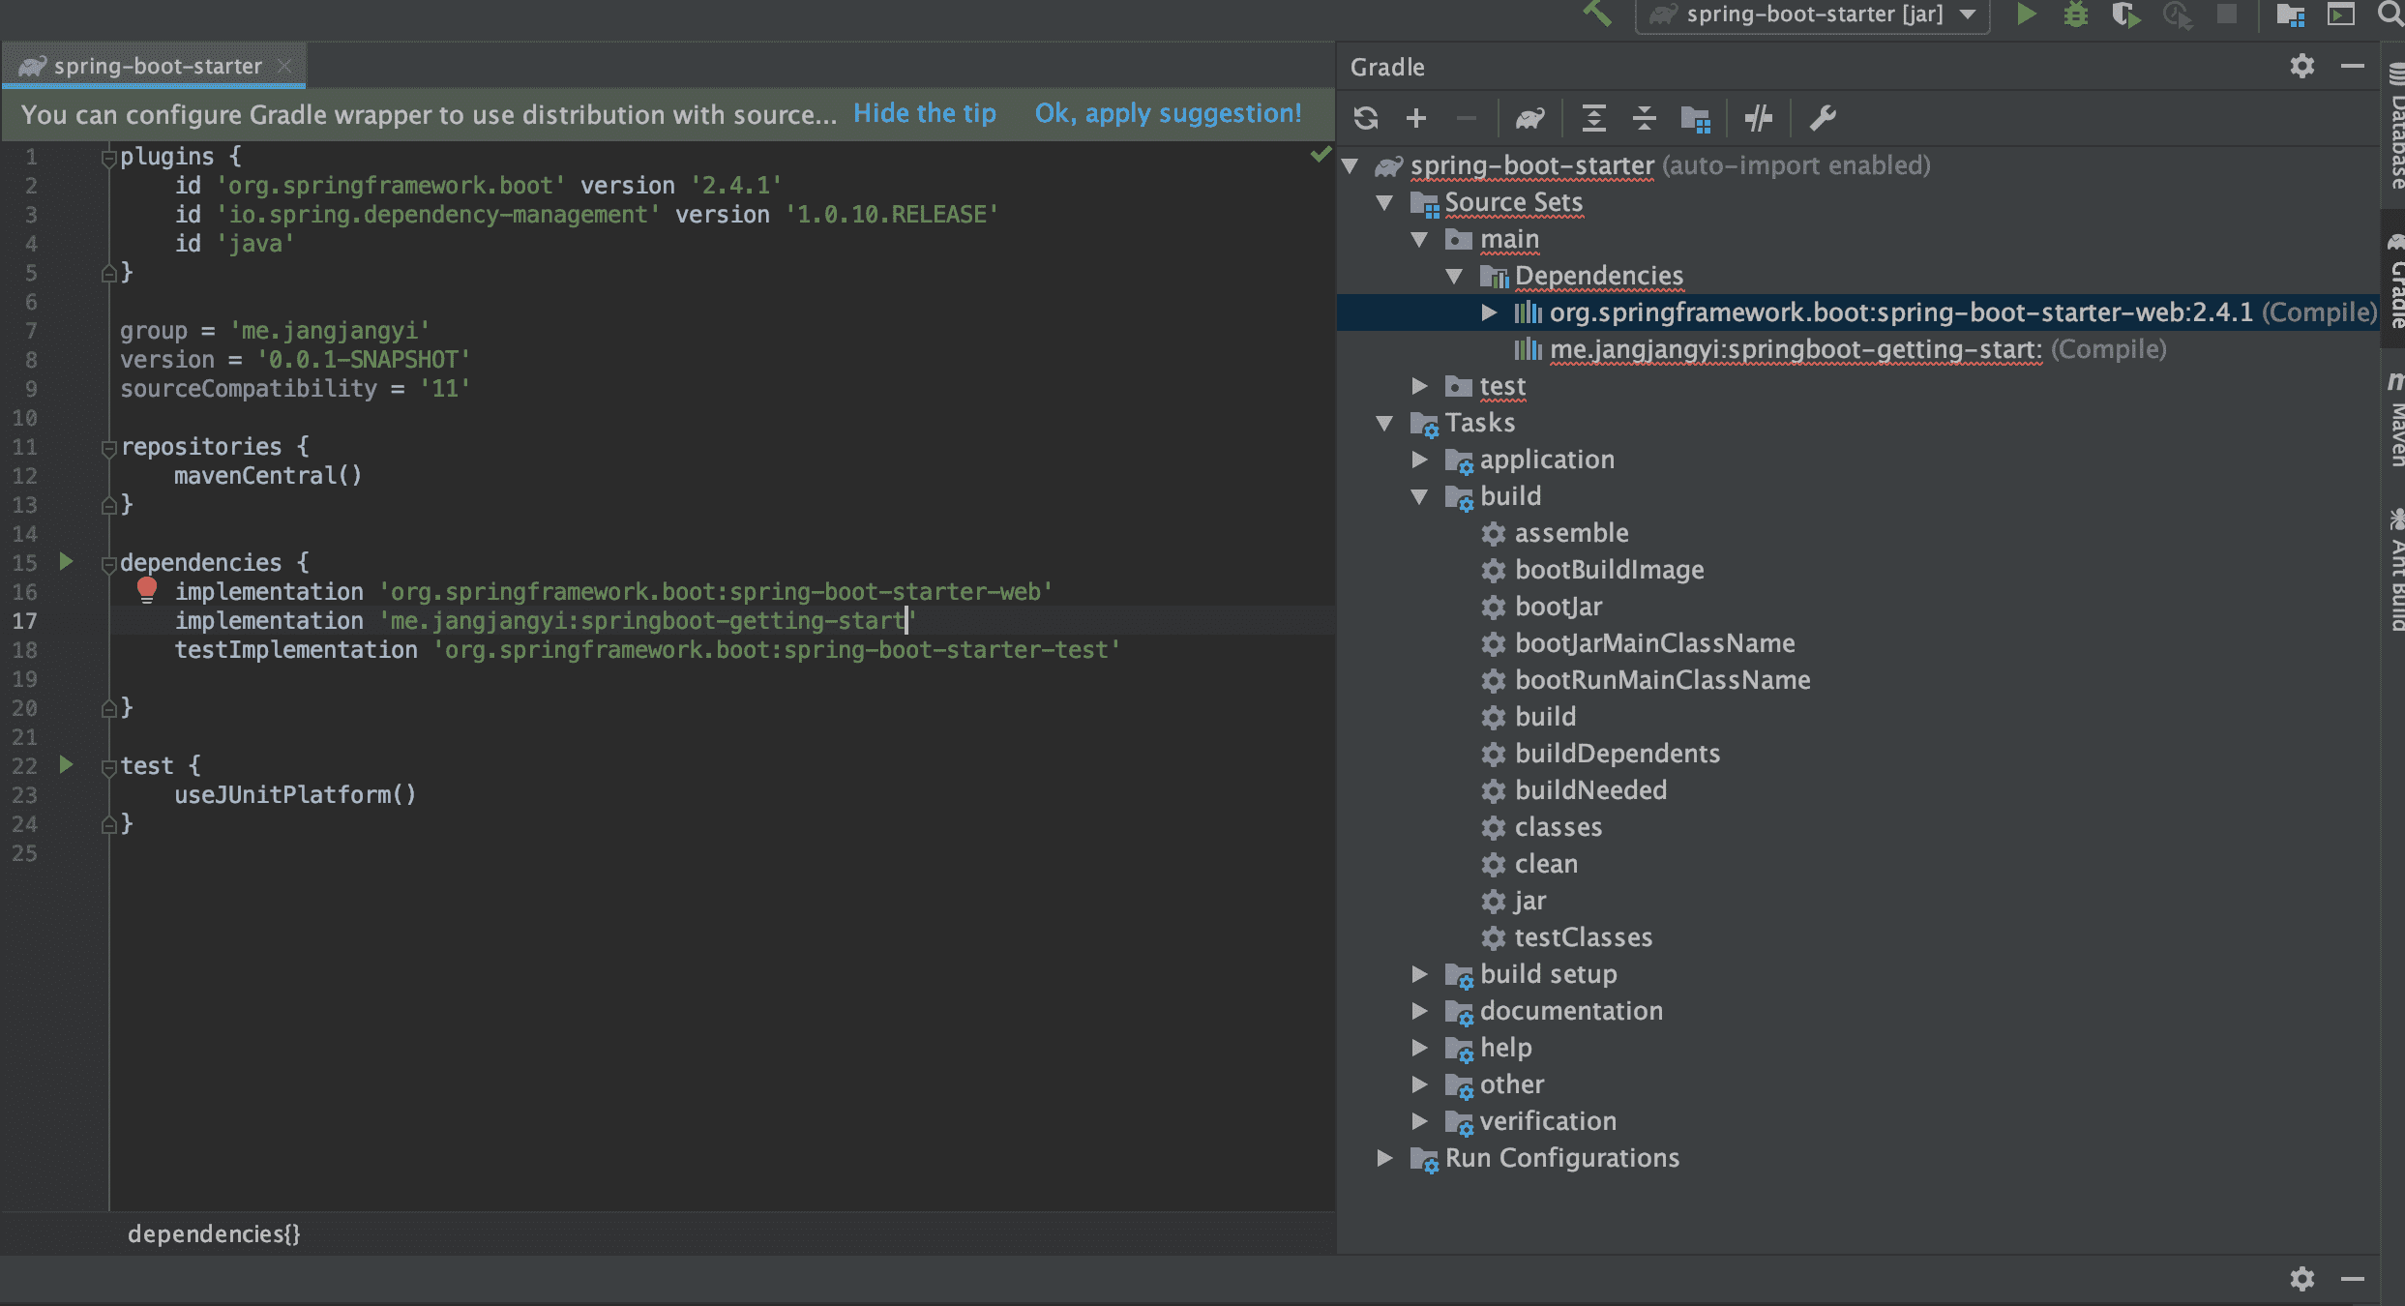Expand the documentation group
2405x1306 pixels.
pos(1419,1011)
